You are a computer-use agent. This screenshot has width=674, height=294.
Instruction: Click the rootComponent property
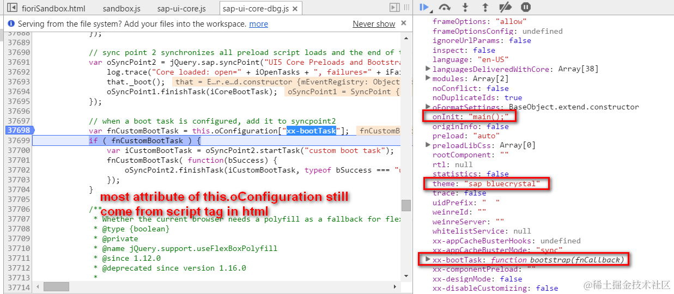coord(470,155)
